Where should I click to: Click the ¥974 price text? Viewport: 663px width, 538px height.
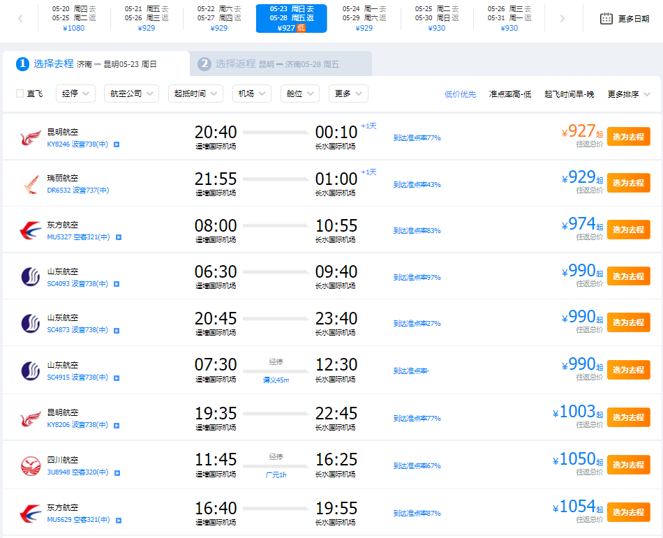coord(582,224)
